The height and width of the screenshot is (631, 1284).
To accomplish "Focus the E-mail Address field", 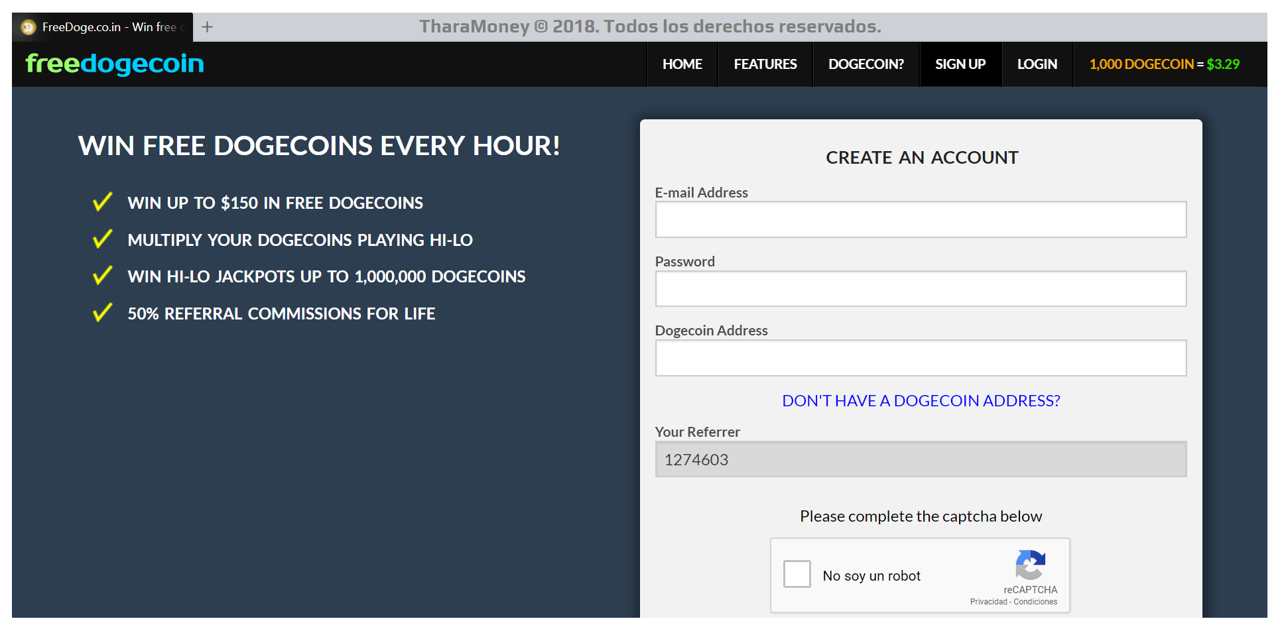I will pos(921,219).
